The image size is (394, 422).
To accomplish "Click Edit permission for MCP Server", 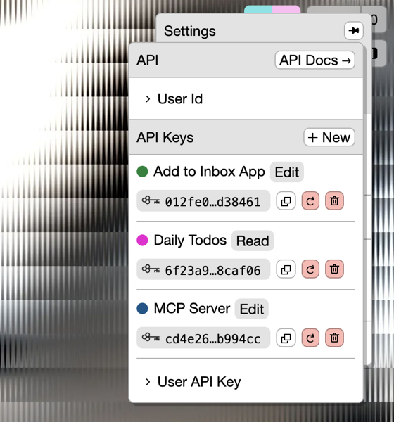I will (252, 309).
